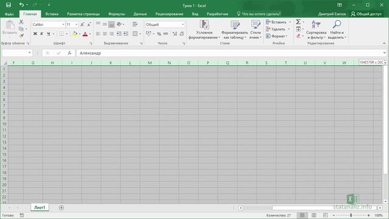Screen dimensions: 389x219
Task: Undo the last action
Action: tap(22, 5)
